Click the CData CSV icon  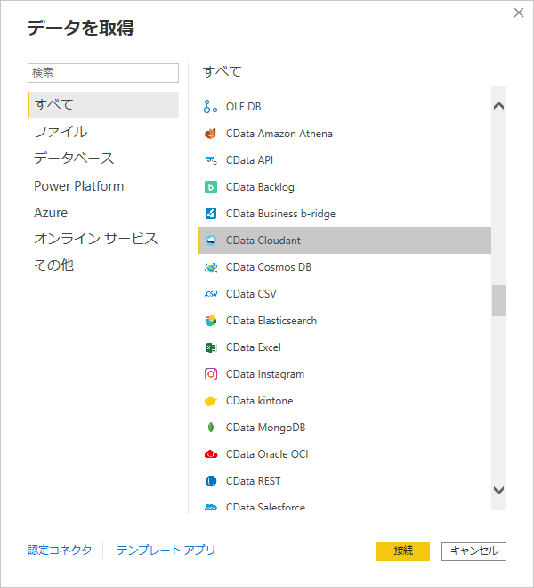(x=211, y=294)
